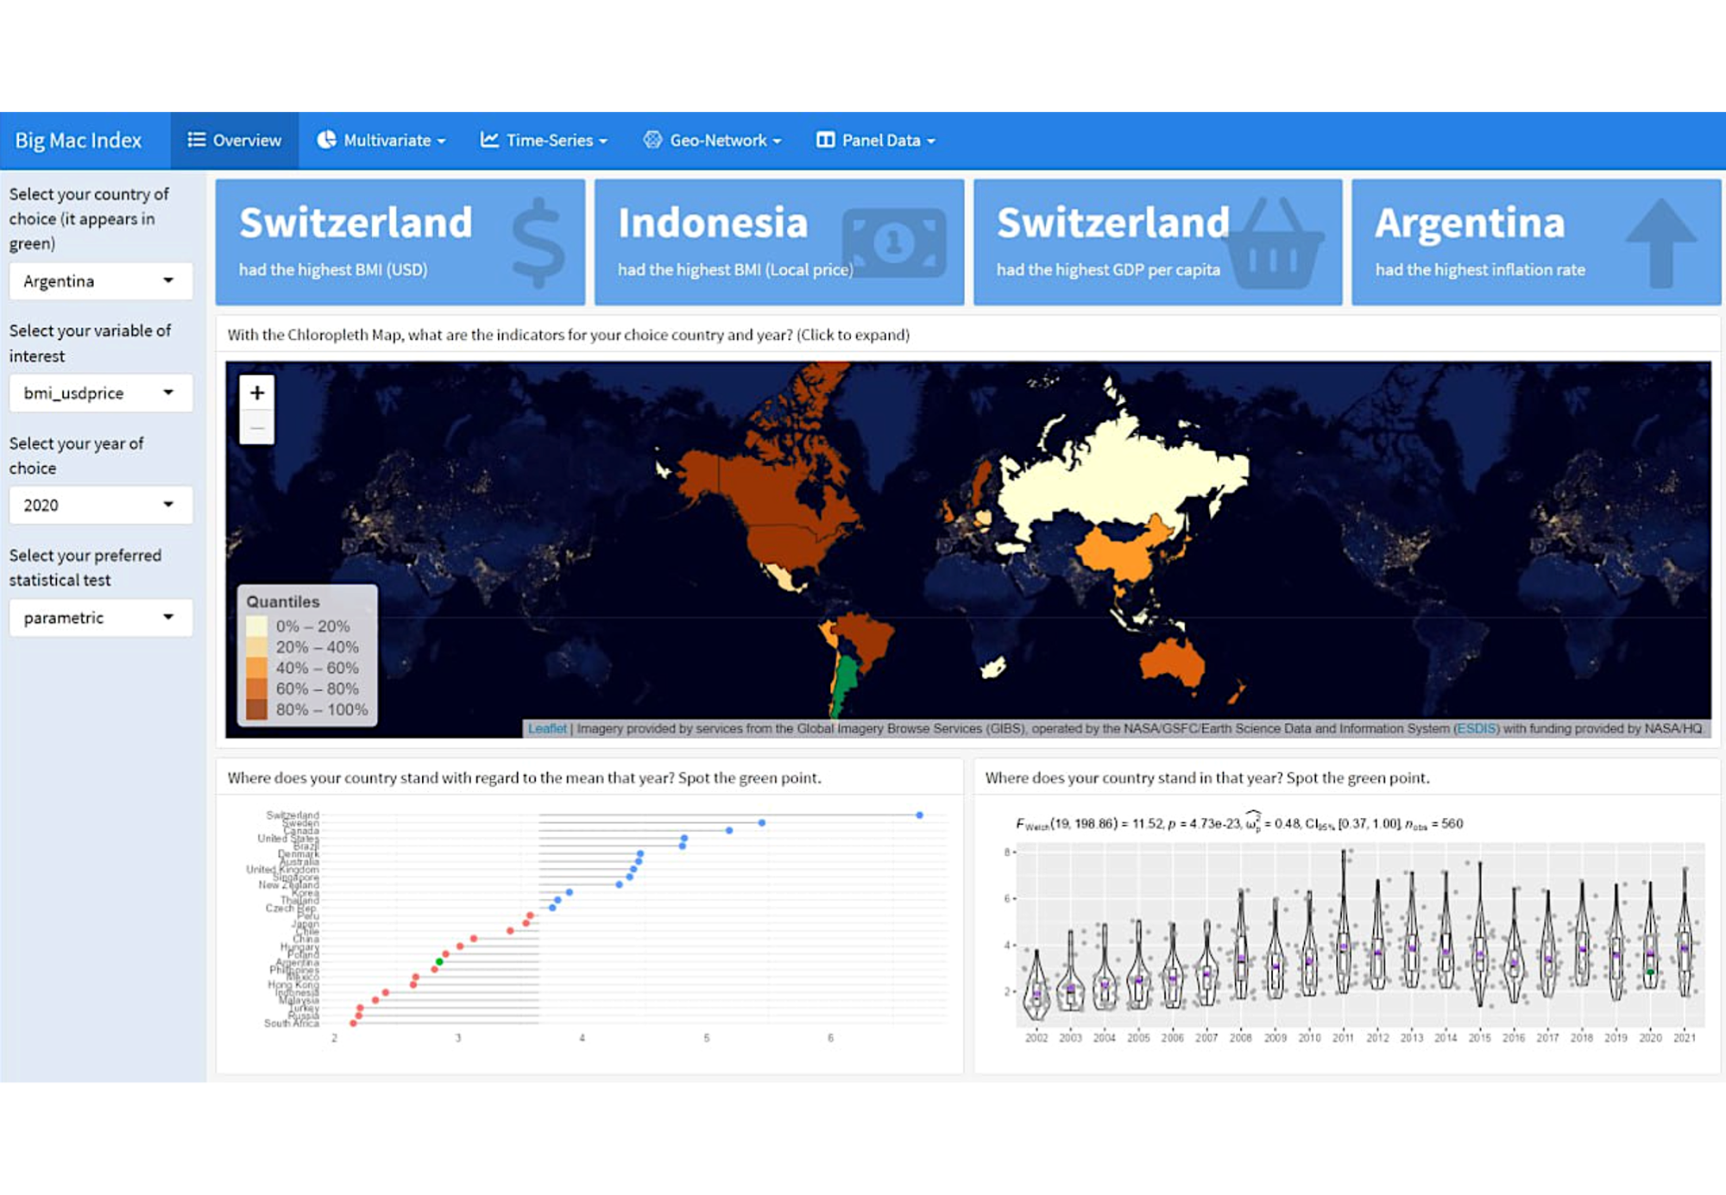Click the map zoom out minus button
This screenshot has width=1726, height=1195.
256,428
